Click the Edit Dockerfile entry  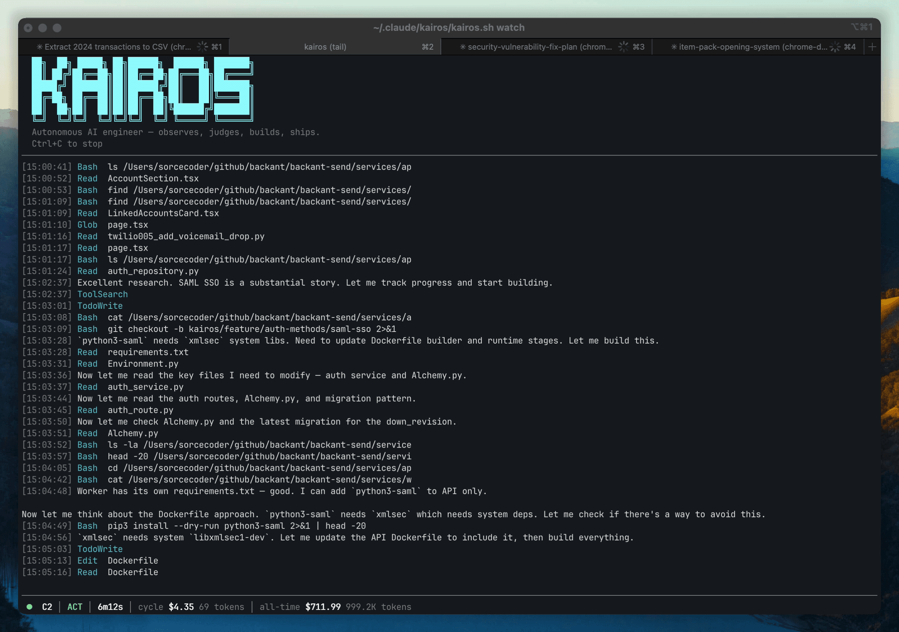coord(118,561)
